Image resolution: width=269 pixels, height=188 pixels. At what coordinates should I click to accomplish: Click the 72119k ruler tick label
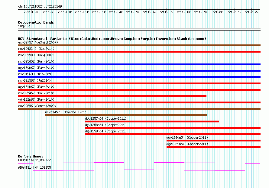pyautogui.click(x=48, y=12)
